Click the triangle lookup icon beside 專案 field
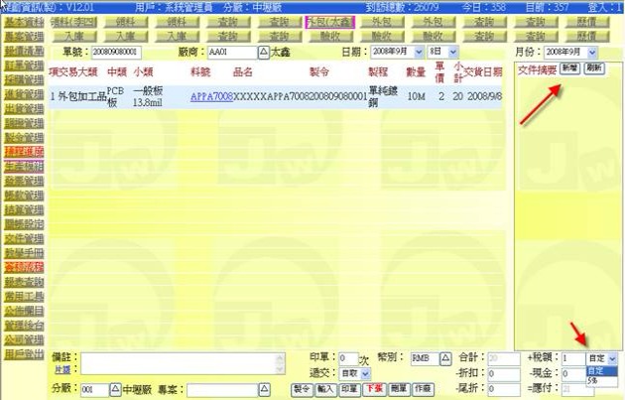Image resolution: width=625 pixels, height=400 pixels. click(x=266, y=390)
